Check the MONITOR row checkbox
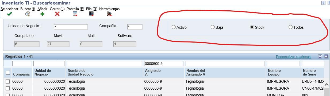Screen dimensions: 330x96 point(8,95)
